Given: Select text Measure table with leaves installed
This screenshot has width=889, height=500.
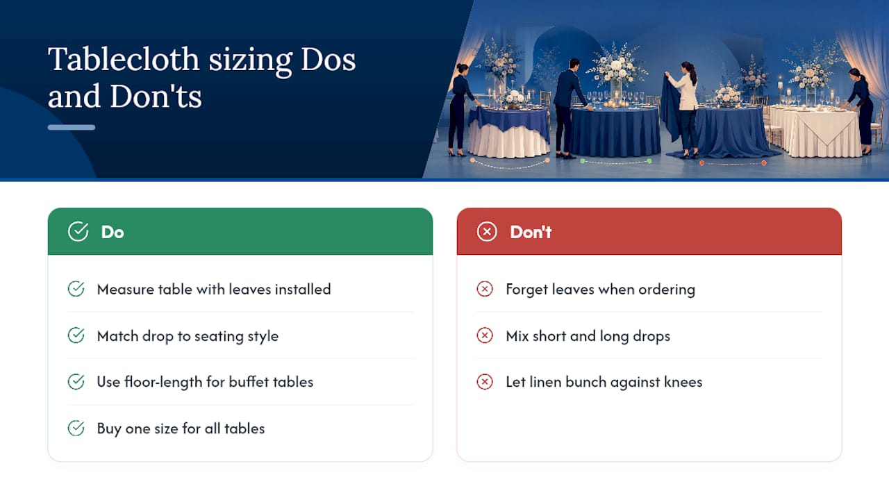Looking at the screenshot, I should 214,289.
